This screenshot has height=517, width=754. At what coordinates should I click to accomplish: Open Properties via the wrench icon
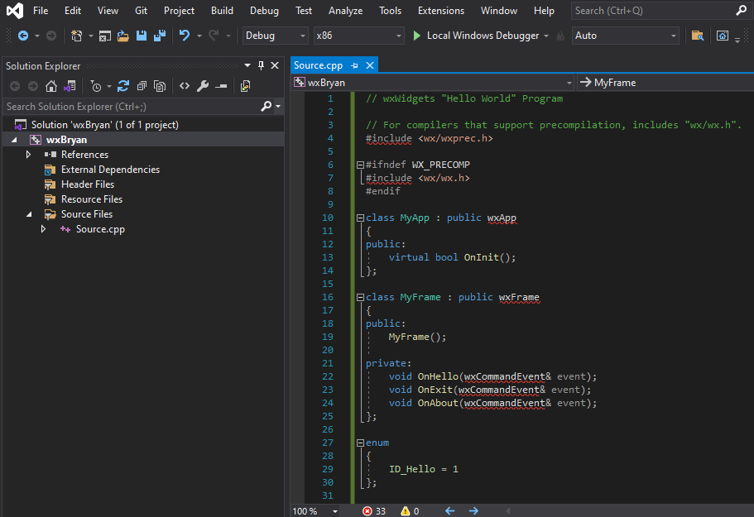point(203,86)
